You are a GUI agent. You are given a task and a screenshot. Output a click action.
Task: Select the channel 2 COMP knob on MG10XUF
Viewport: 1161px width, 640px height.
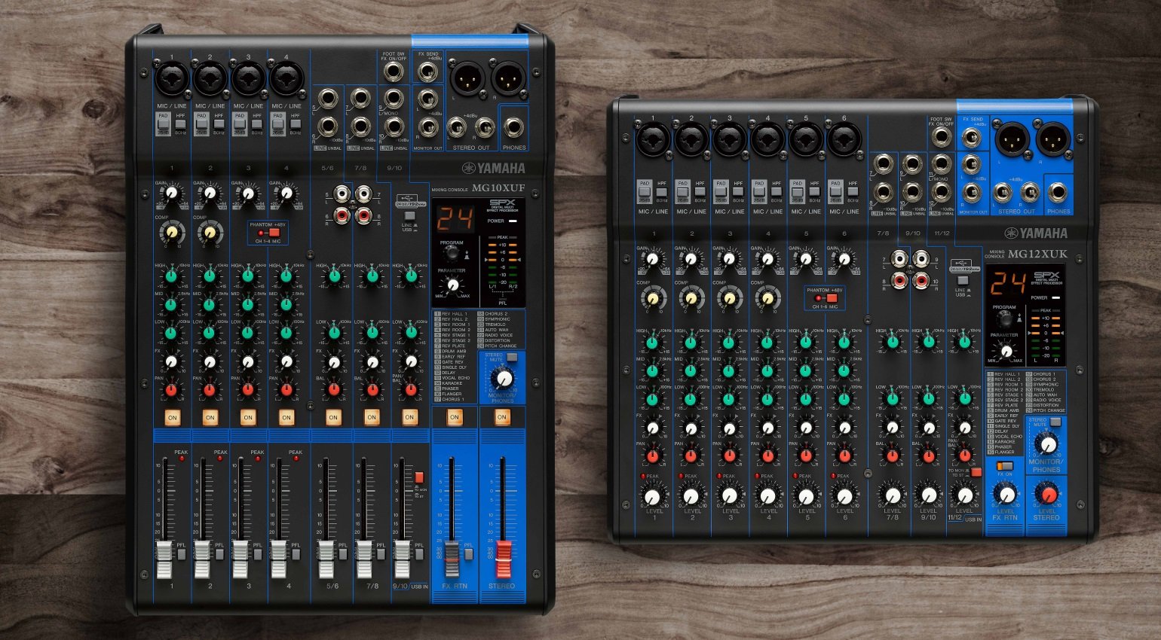click(210, 231)
